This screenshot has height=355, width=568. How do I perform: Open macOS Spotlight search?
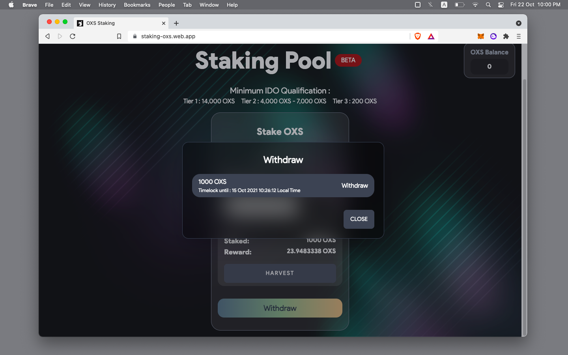click(488, 5)
